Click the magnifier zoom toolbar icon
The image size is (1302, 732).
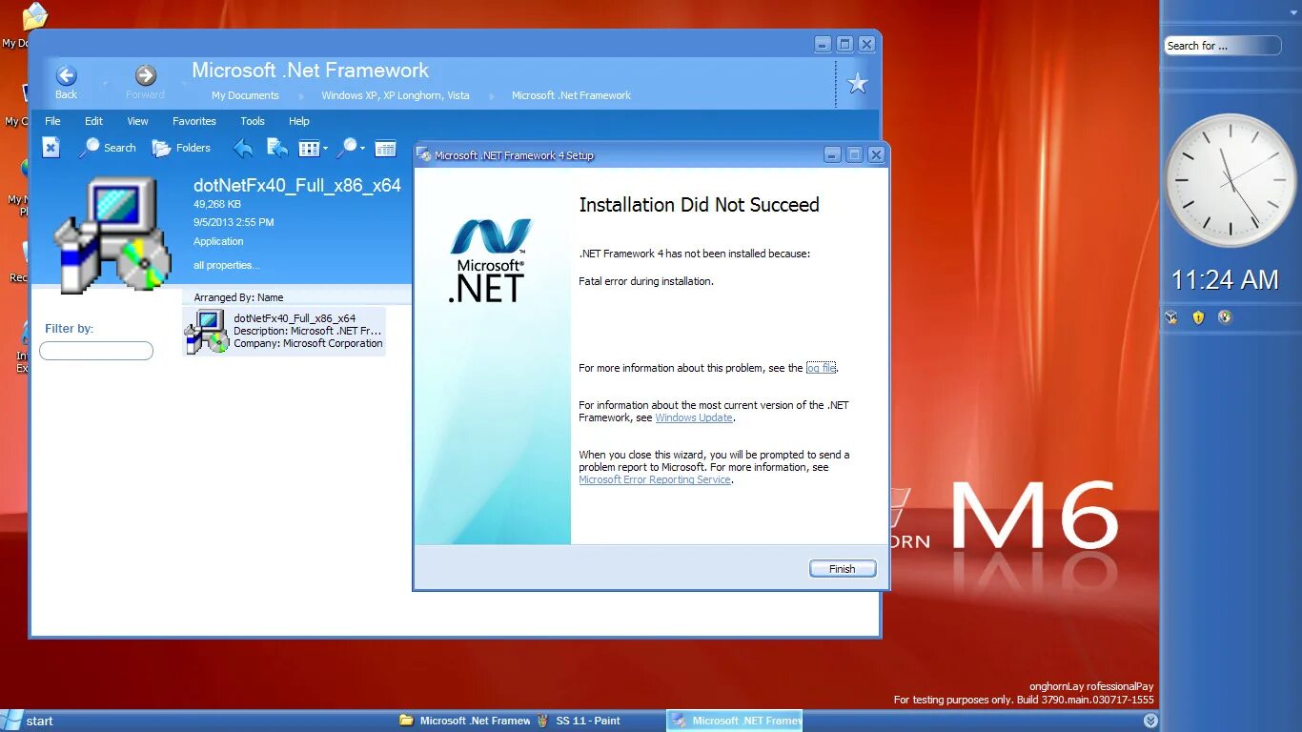(348, 148)
